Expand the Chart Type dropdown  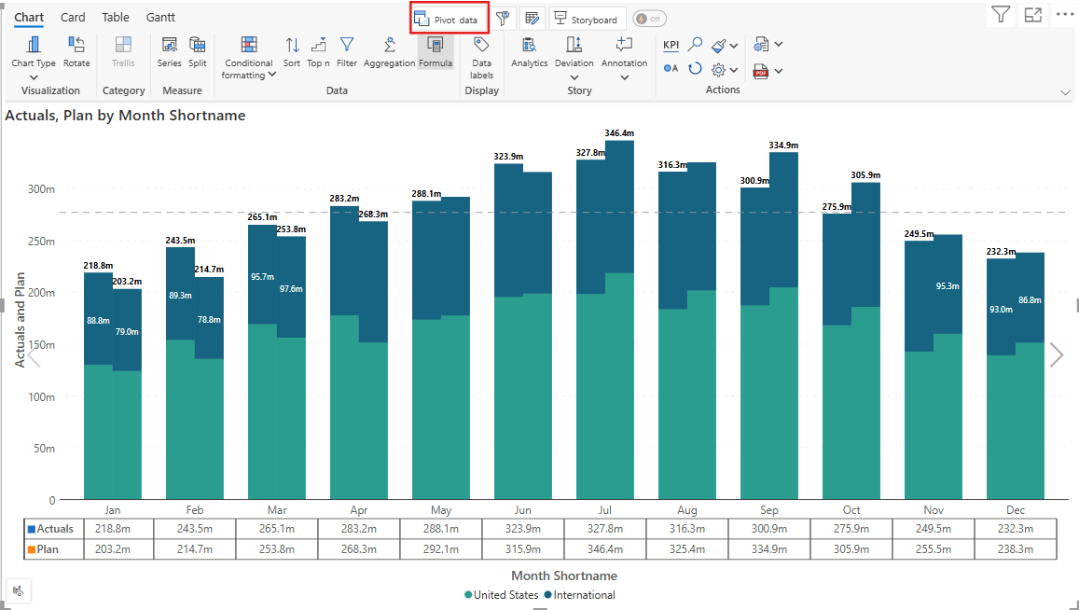[x=34, y=77]
